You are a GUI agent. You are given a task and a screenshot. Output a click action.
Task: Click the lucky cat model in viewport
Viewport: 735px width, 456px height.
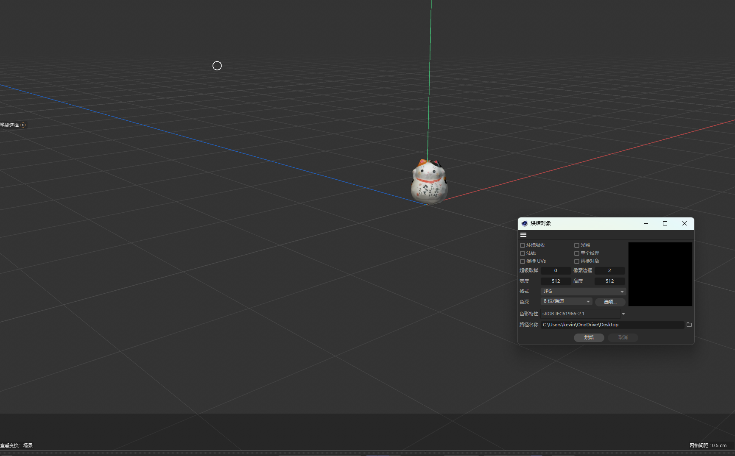click(429, 182)
